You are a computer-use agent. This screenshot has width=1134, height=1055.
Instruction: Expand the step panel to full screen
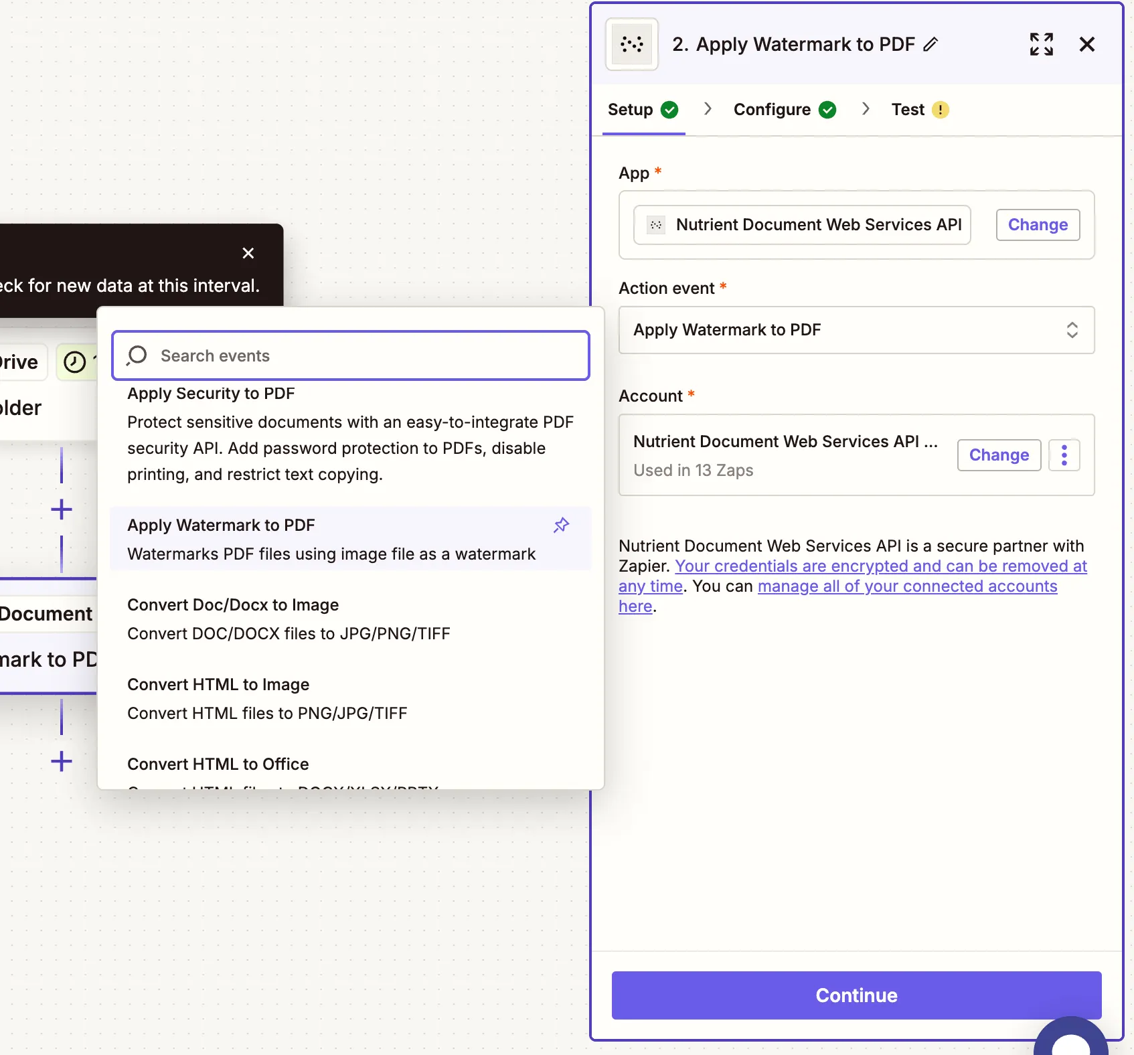[x=1041, y=44]
